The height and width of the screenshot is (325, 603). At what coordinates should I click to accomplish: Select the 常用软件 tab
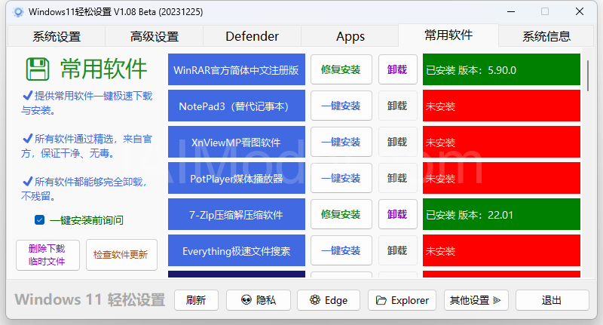point(448,35)
